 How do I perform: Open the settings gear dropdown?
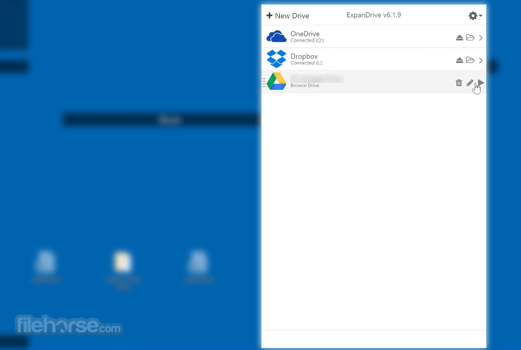tap(475, 16)
